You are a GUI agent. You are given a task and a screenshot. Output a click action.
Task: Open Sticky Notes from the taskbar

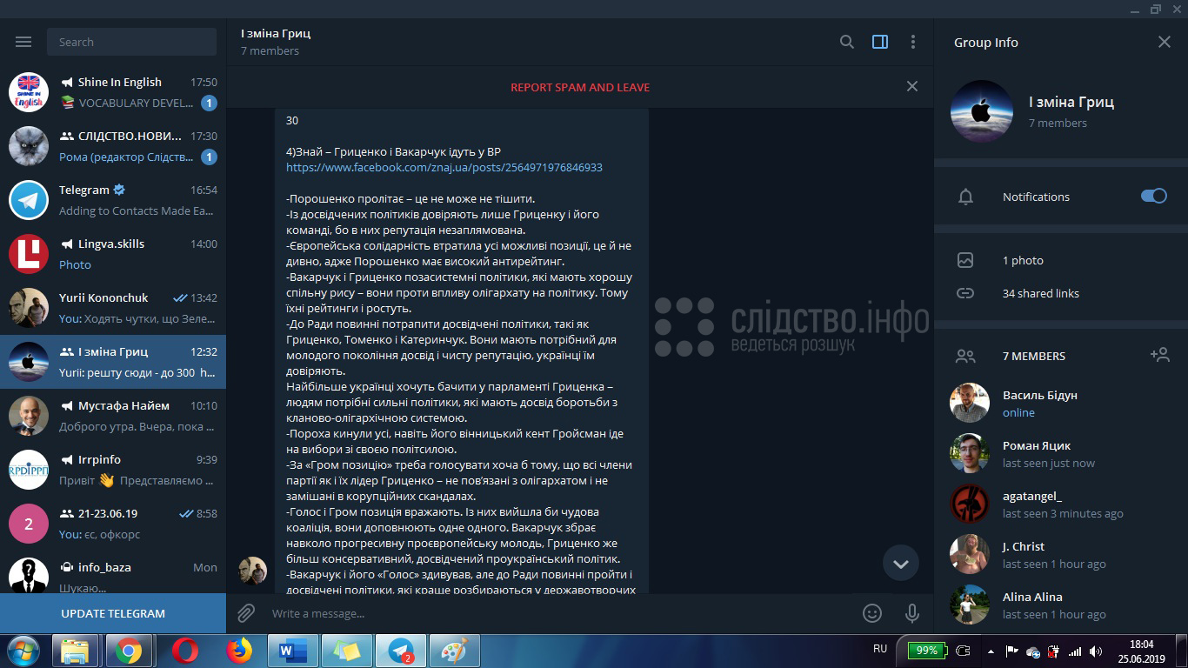(346, 651)
